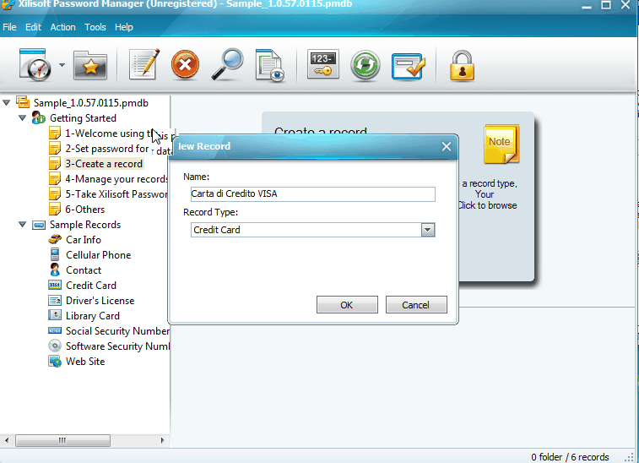The image size is (639, 463).
Task: Click the Getting Started people icon
Action: coord(39,117)
